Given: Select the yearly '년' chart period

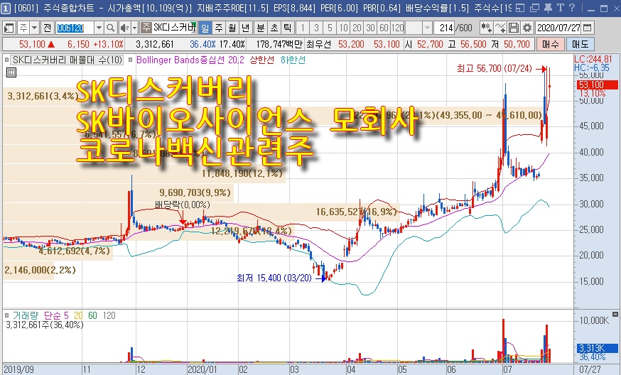Looking at the screenshot, I should pyautogui.click(x=246, y=28).
